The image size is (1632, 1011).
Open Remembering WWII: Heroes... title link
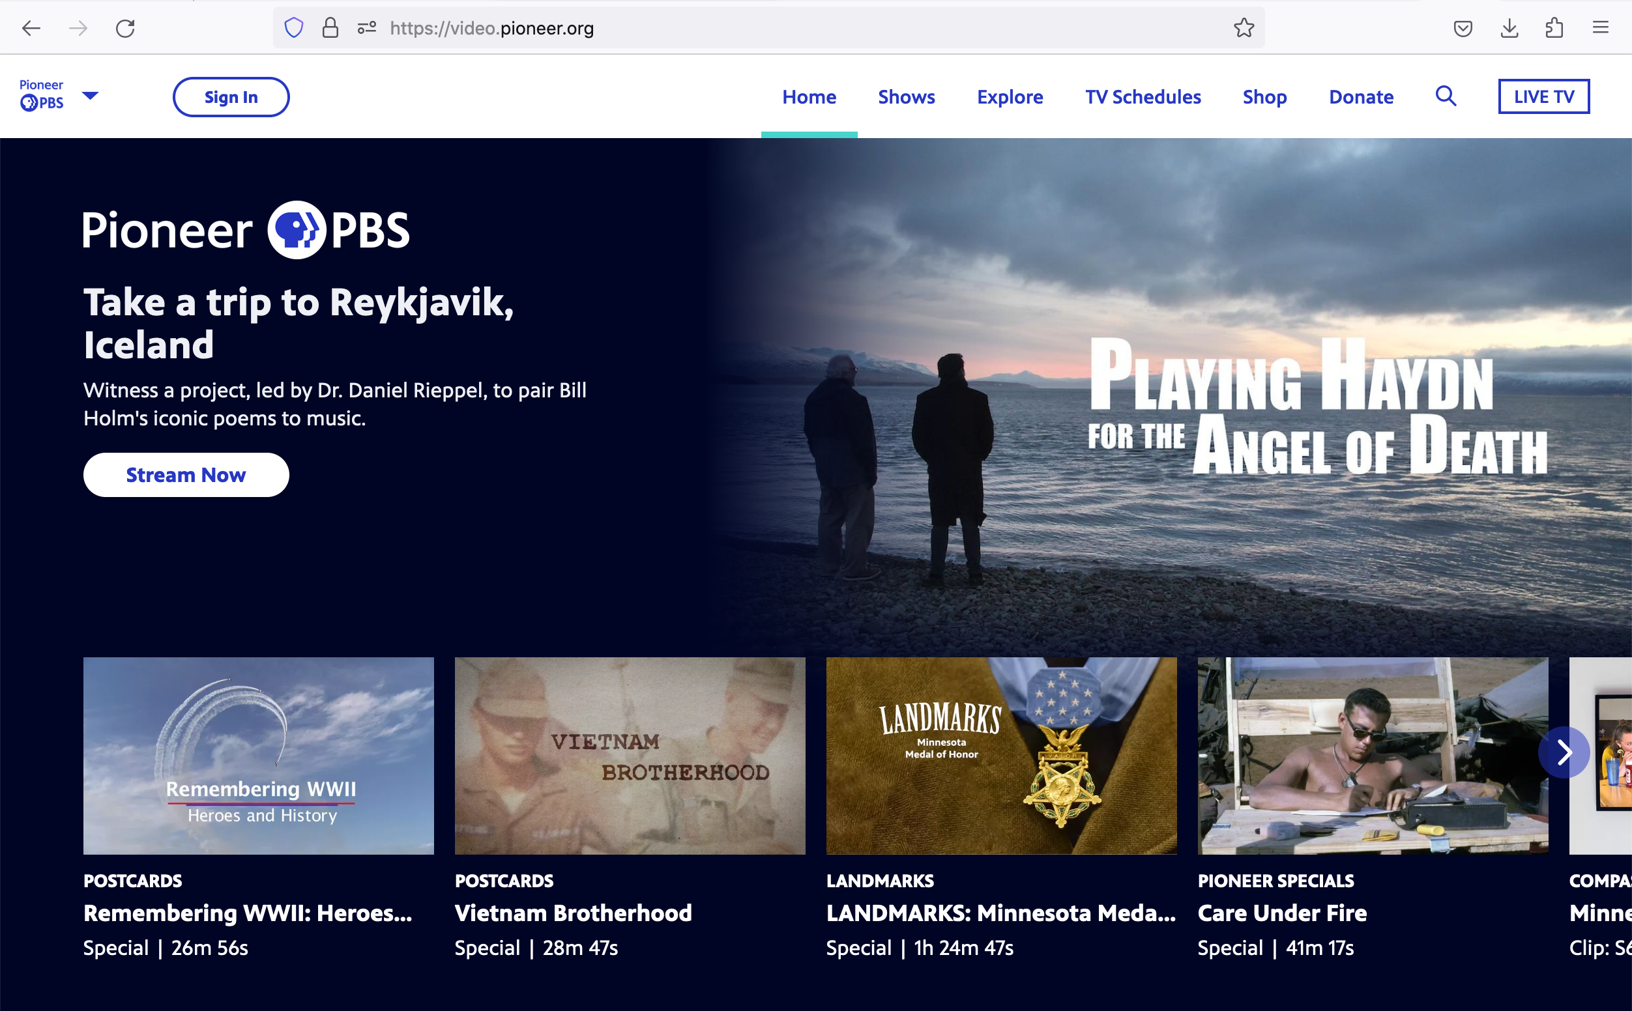point(248,913)
